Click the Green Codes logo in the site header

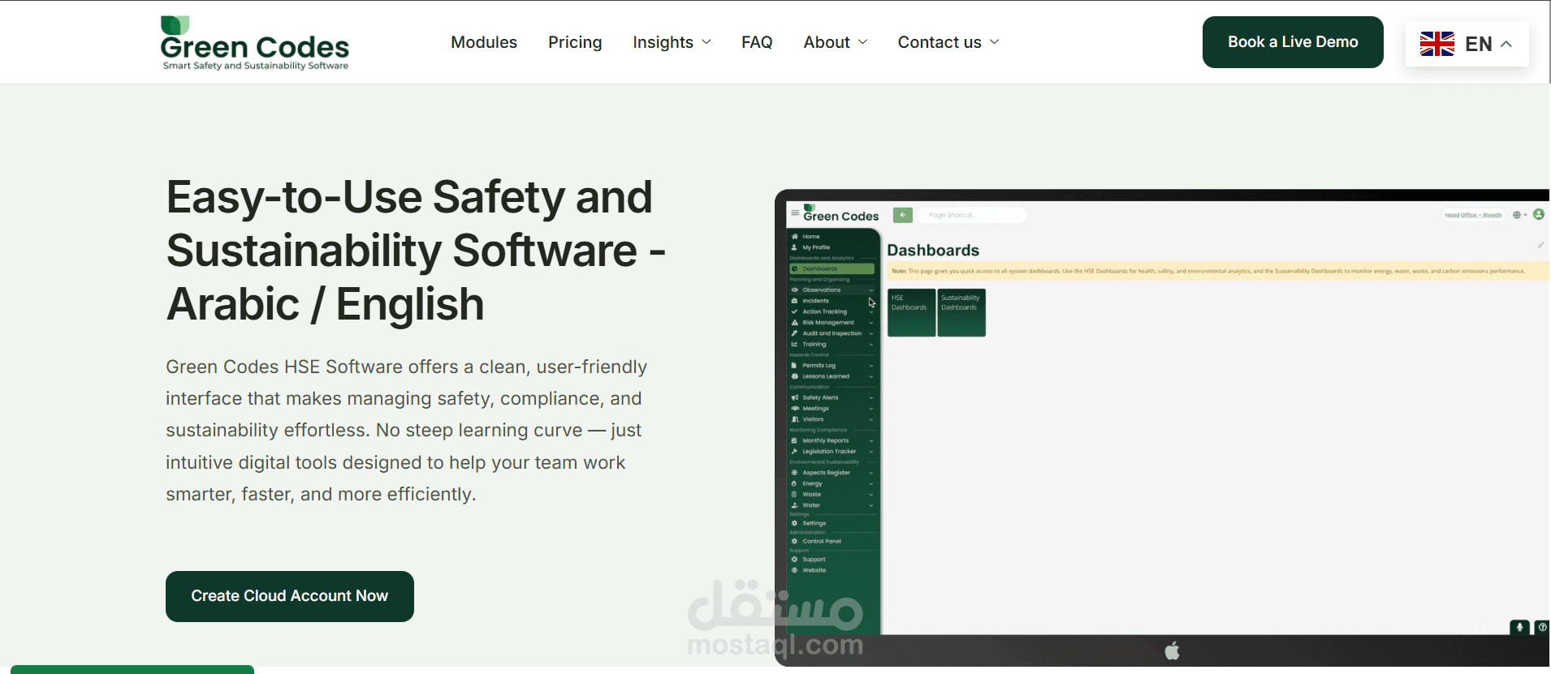click(255, 43)
